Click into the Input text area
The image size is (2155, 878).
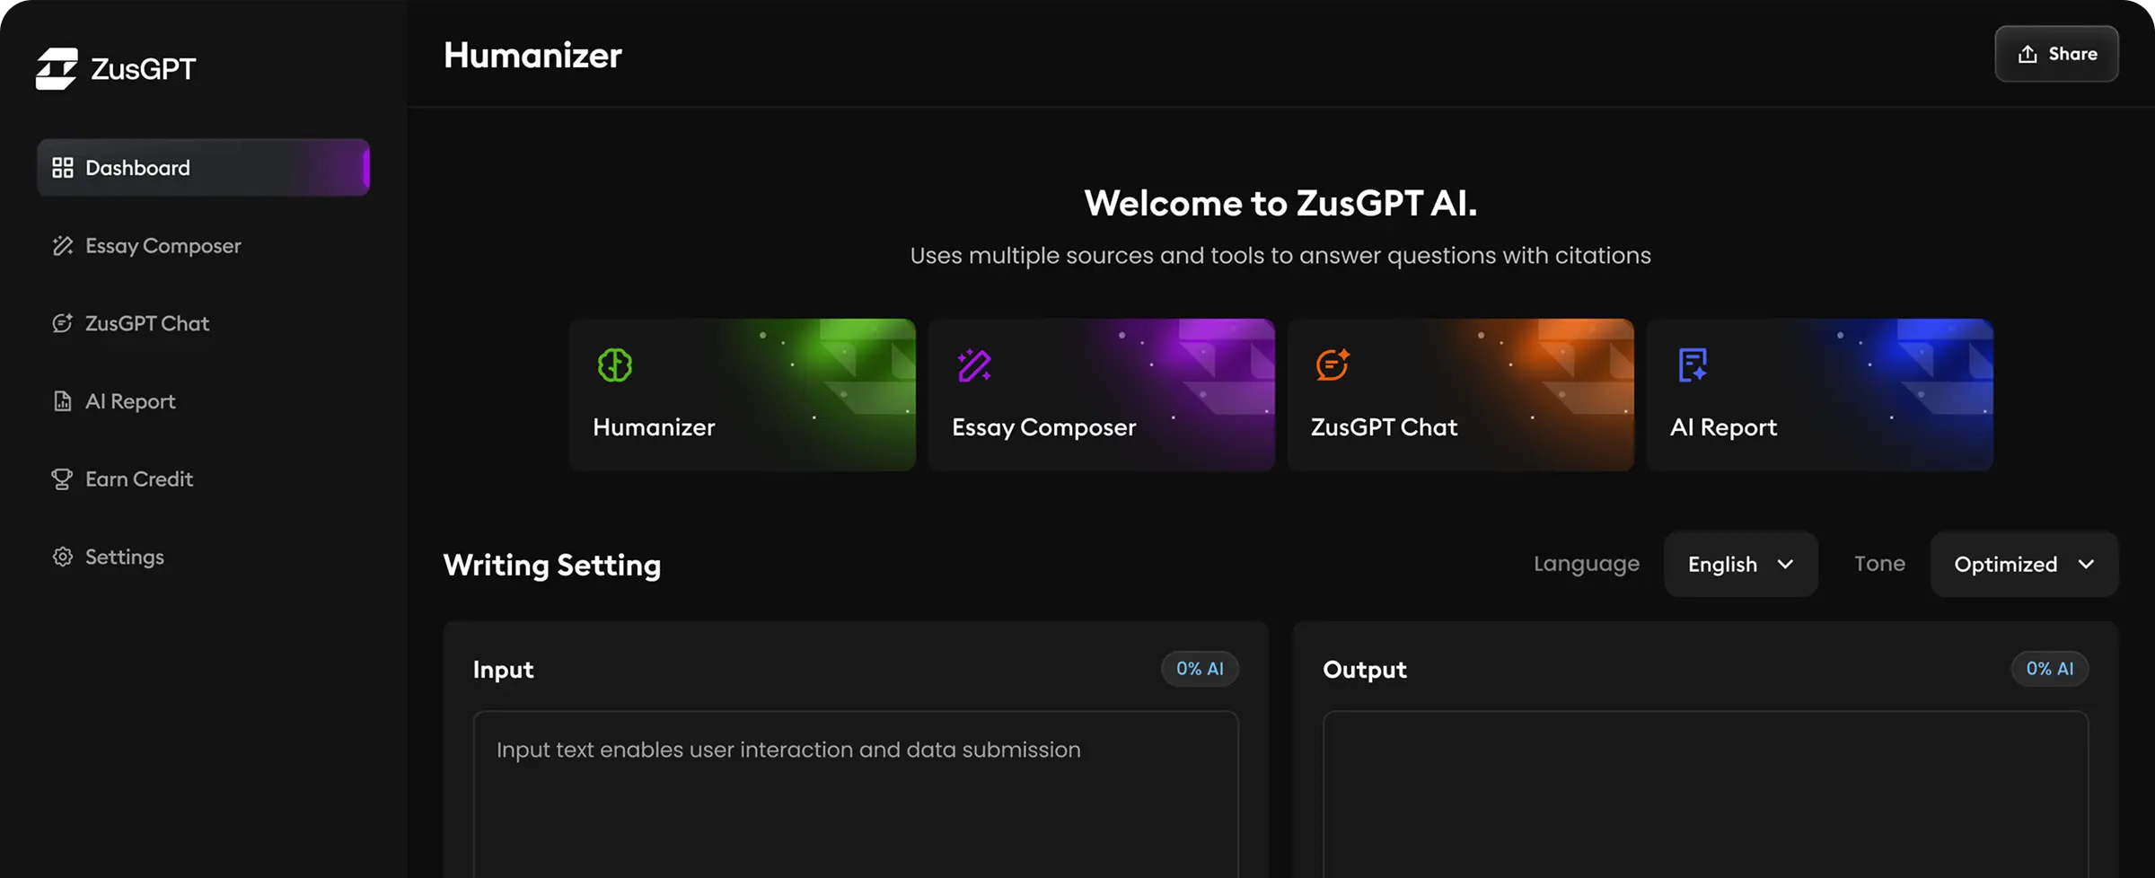tap(855, 790)
